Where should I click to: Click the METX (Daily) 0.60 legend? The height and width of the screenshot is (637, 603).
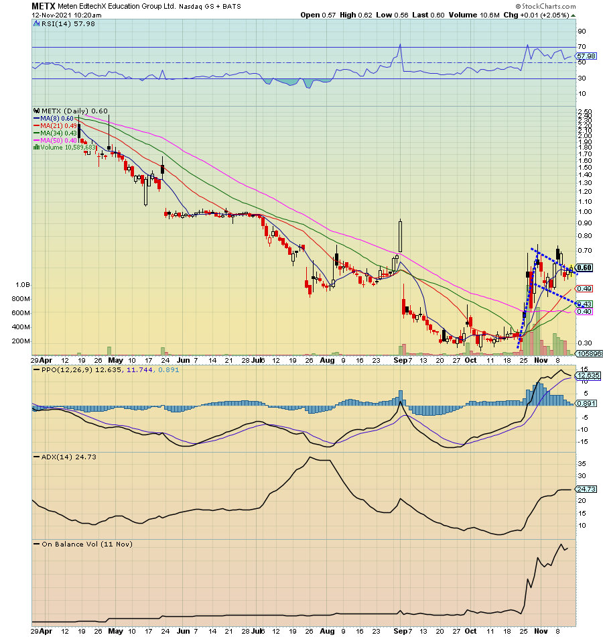click(71, 111)
